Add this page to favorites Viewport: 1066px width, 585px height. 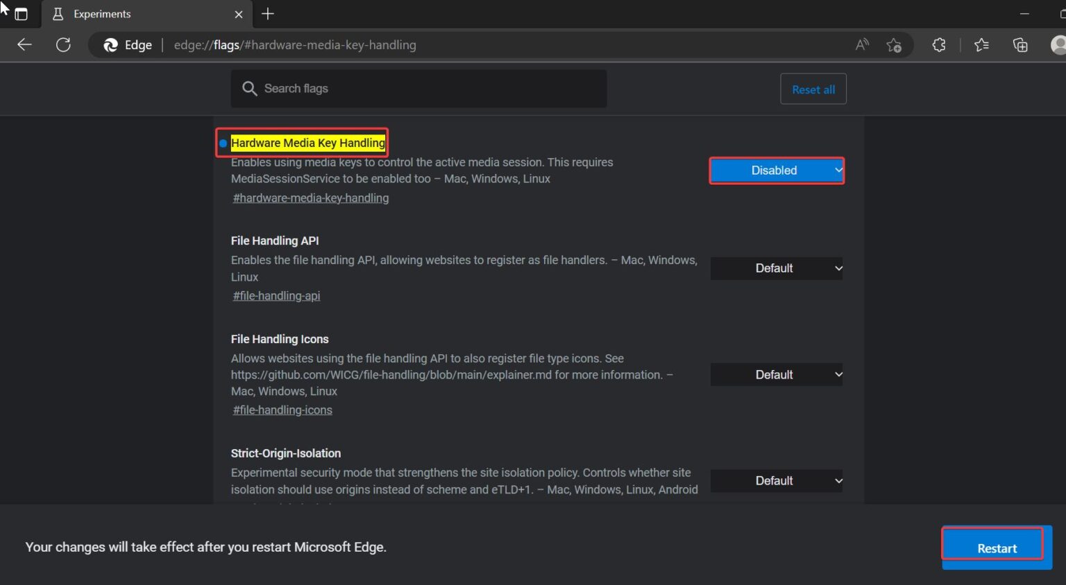click(x=895, y=44)
